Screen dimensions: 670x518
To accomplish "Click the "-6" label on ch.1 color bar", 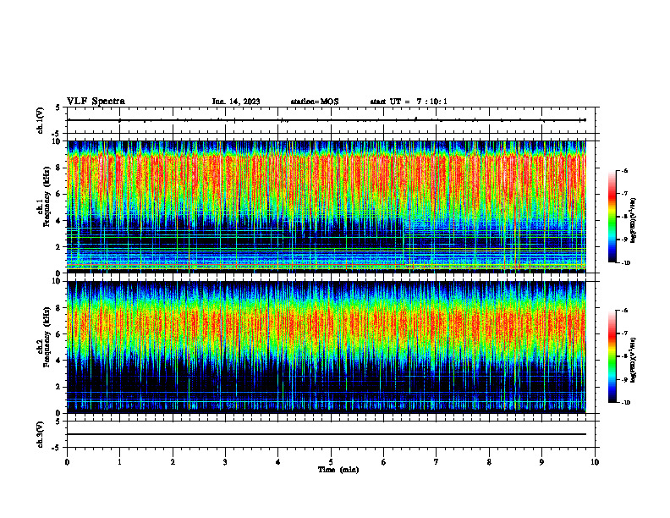I will coord(624,170).
